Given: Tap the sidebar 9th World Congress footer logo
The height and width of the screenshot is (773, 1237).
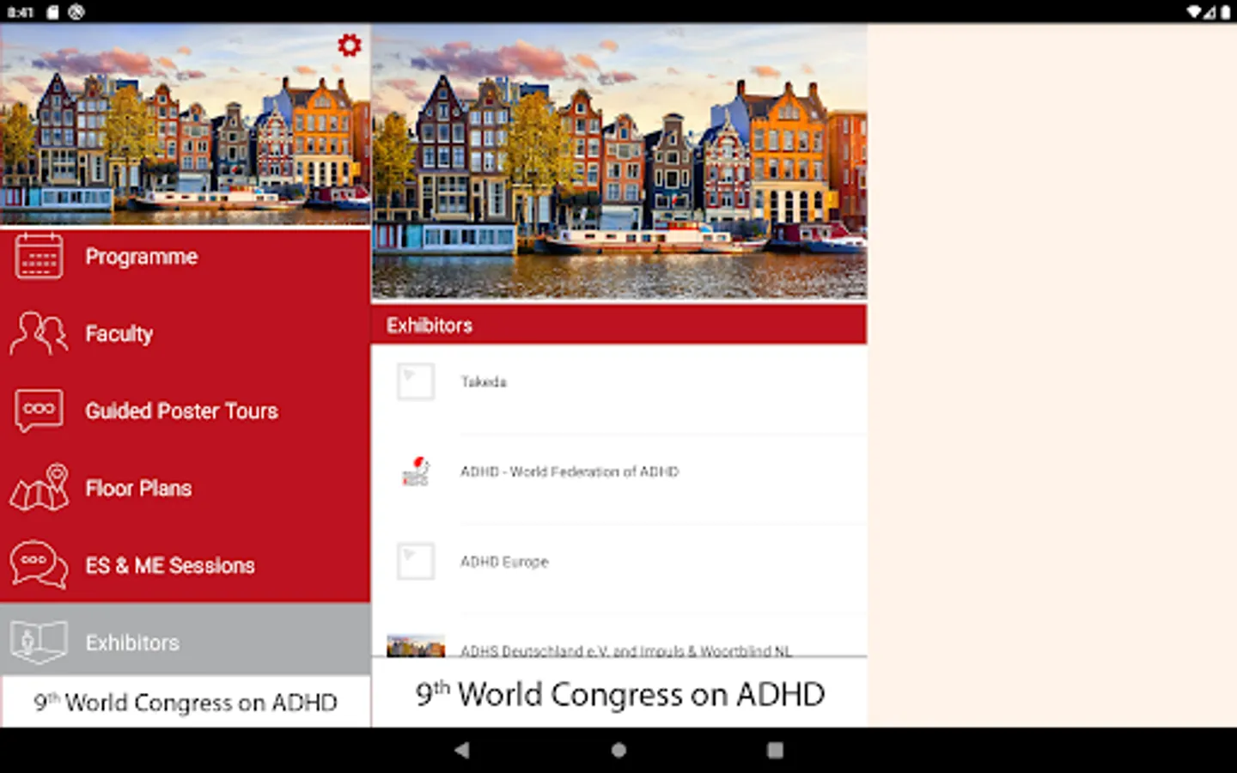Looking at the screenshot, I should click(186, 702).
